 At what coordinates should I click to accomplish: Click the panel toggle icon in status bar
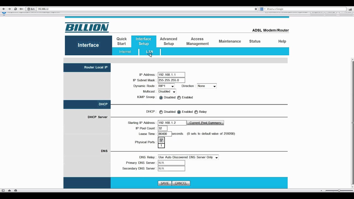3,190
